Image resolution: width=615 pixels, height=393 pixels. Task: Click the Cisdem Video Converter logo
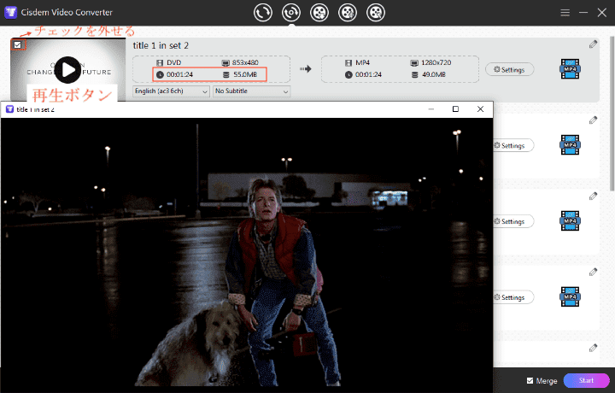tap(10, 13)
